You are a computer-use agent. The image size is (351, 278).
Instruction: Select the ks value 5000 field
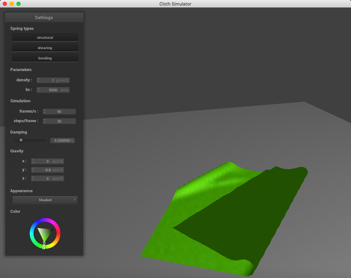click(x=53, y=90)
